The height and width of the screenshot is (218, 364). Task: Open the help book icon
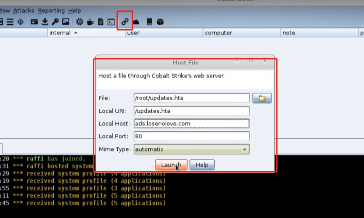coord(149,22)
